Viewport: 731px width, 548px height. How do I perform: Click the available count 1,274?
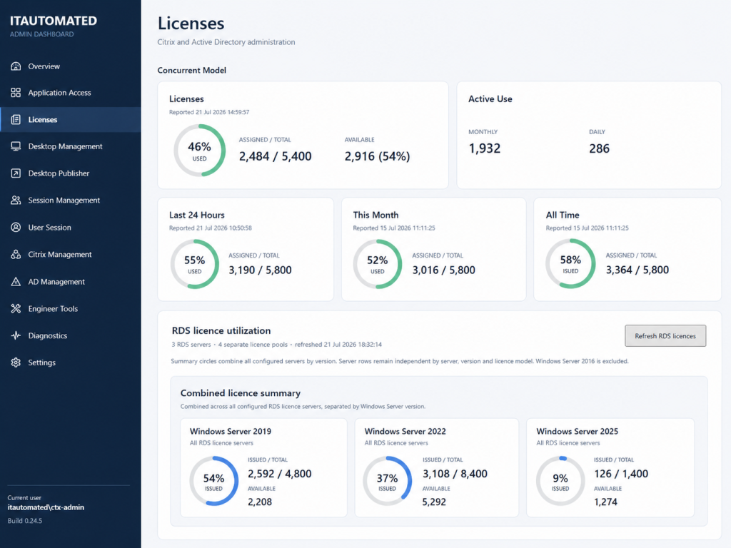coord(605,502)
